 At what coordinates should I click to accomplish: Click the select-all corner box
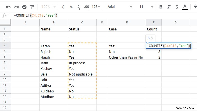tap(5, 22)
